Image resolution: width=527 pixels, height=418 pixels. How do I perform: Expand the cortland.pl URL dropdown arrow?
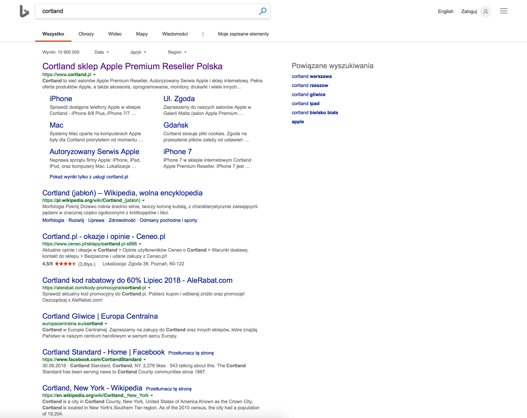[94, 75]
